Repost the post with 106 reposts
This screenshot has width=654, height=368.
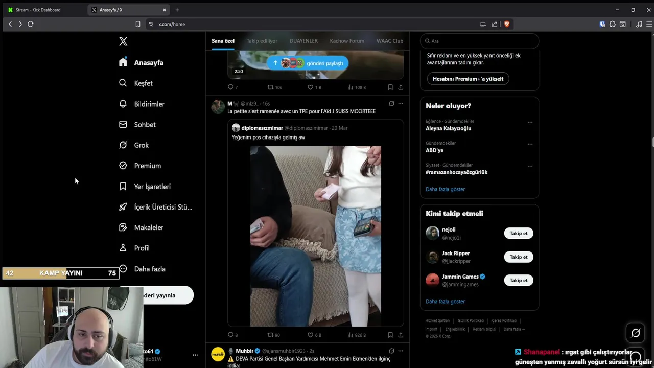click(275, 87)
